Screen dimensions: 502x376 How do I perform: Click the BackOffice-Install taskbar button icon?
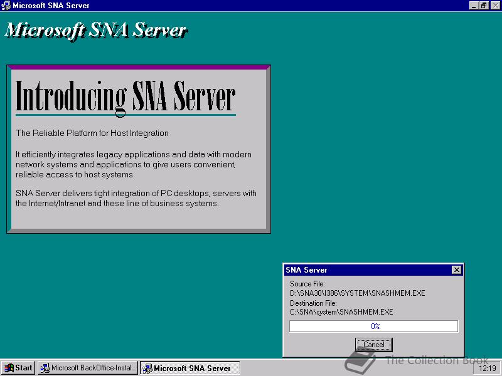(45, 368)
